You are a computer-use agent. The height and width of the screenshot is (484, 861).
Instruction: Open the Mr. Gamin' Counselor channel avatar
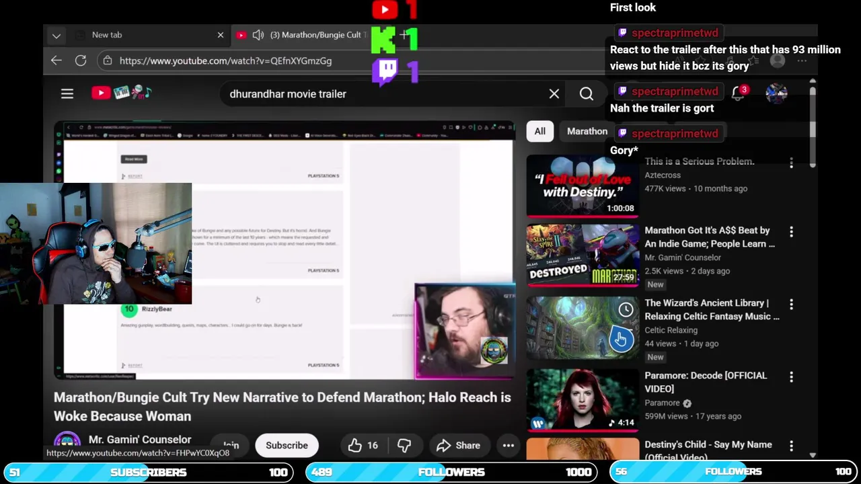(x=67, y=442)
